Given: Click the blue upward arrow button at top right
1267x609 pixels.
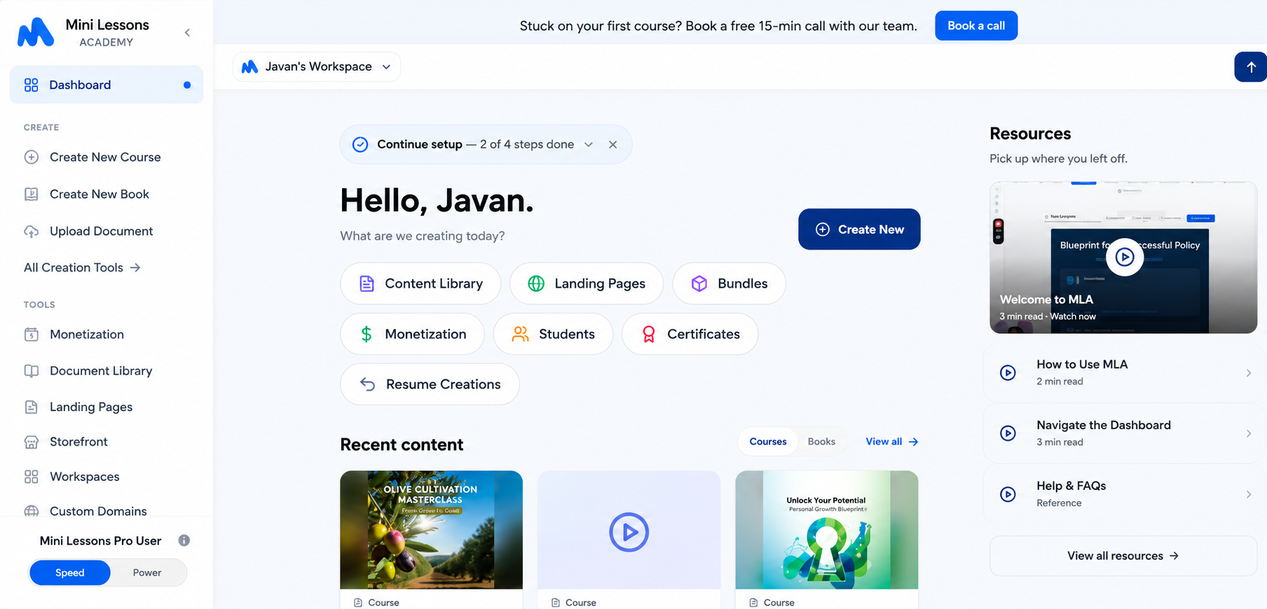Looking at the screenshot, I should click(x=1250, y=67).
